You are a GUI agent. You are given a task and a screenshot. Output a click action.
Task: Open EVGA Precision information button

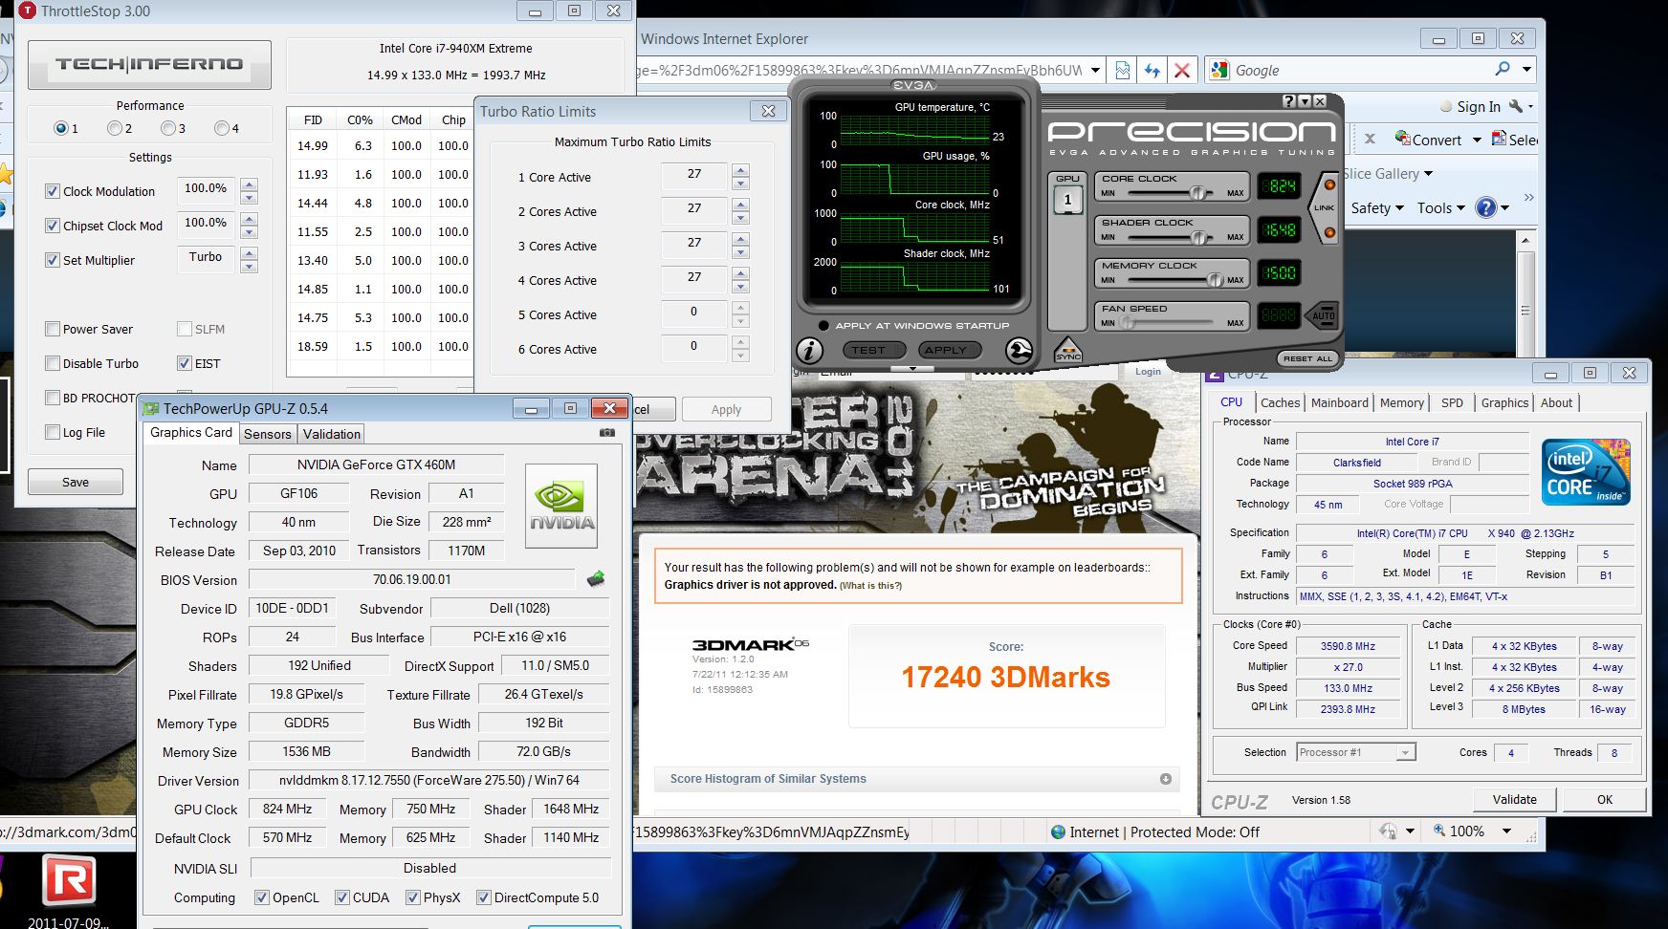click(809, 351)
